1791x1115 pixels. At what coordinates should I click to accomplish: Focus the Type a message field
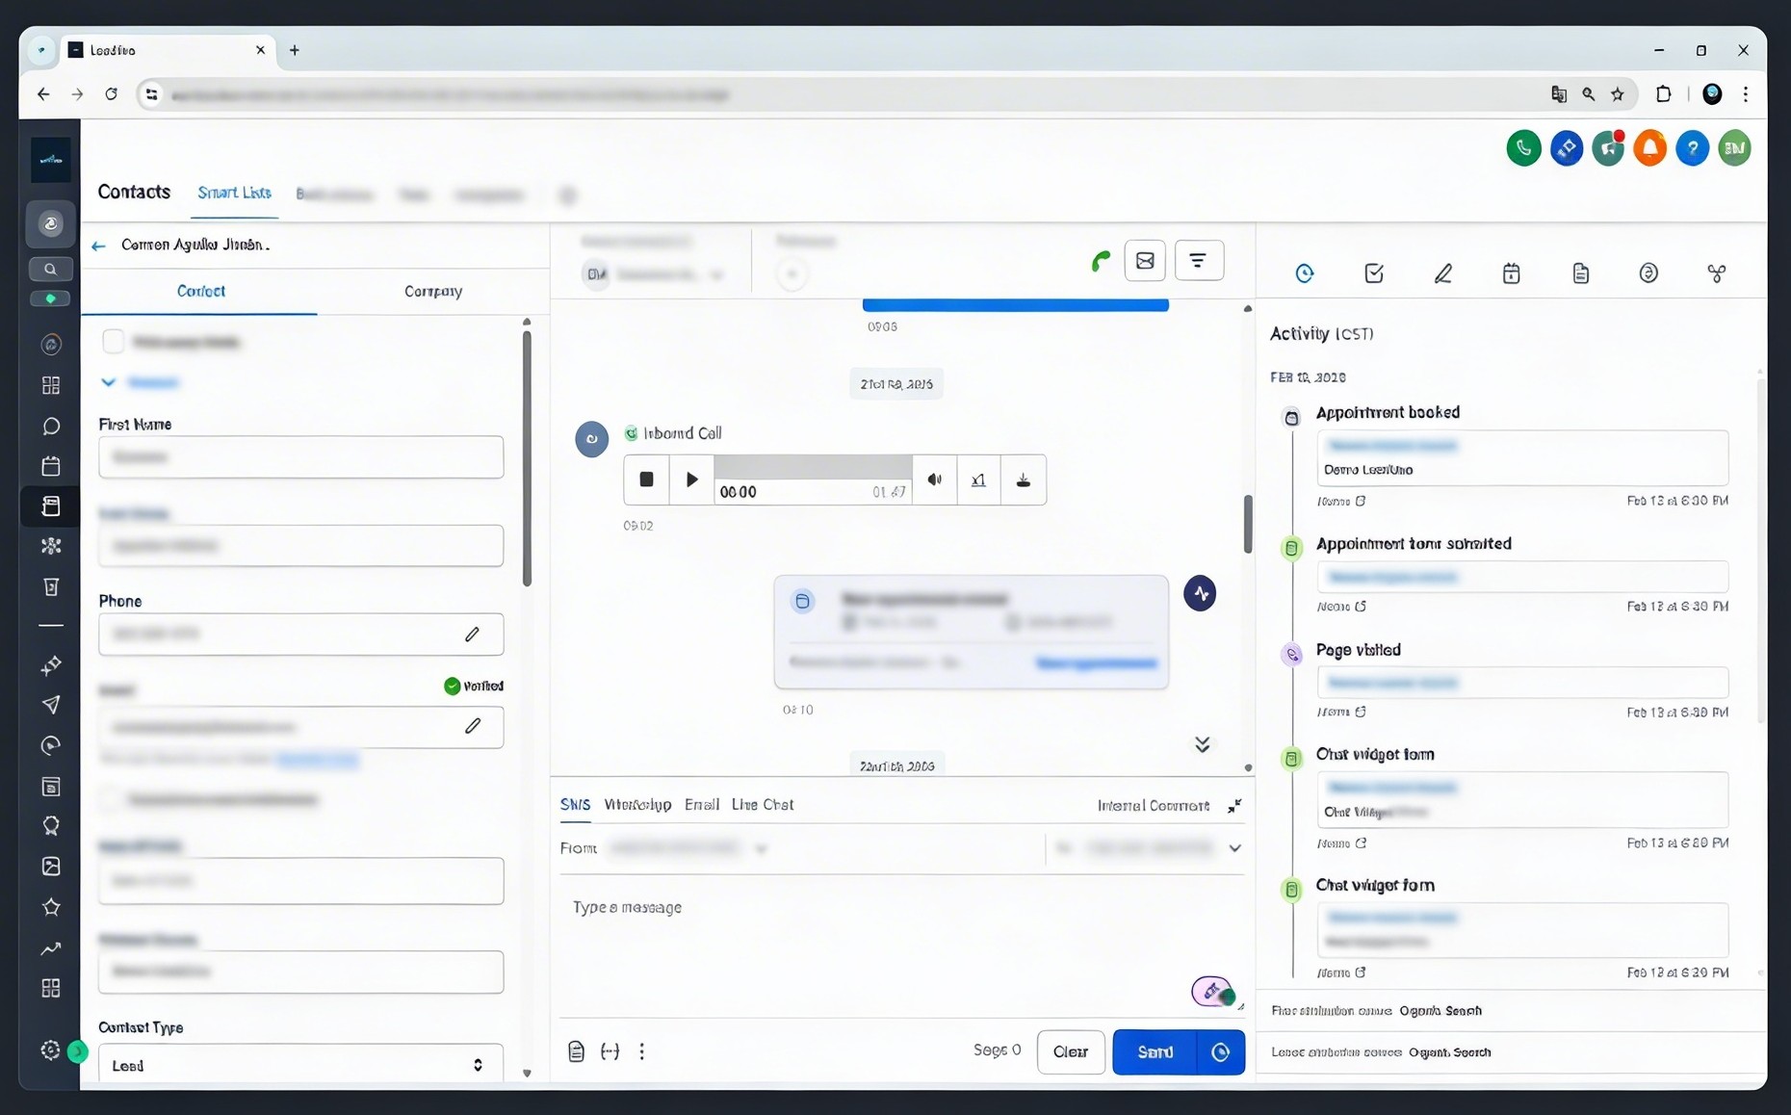pyautogui.click(x=901, y=946)
